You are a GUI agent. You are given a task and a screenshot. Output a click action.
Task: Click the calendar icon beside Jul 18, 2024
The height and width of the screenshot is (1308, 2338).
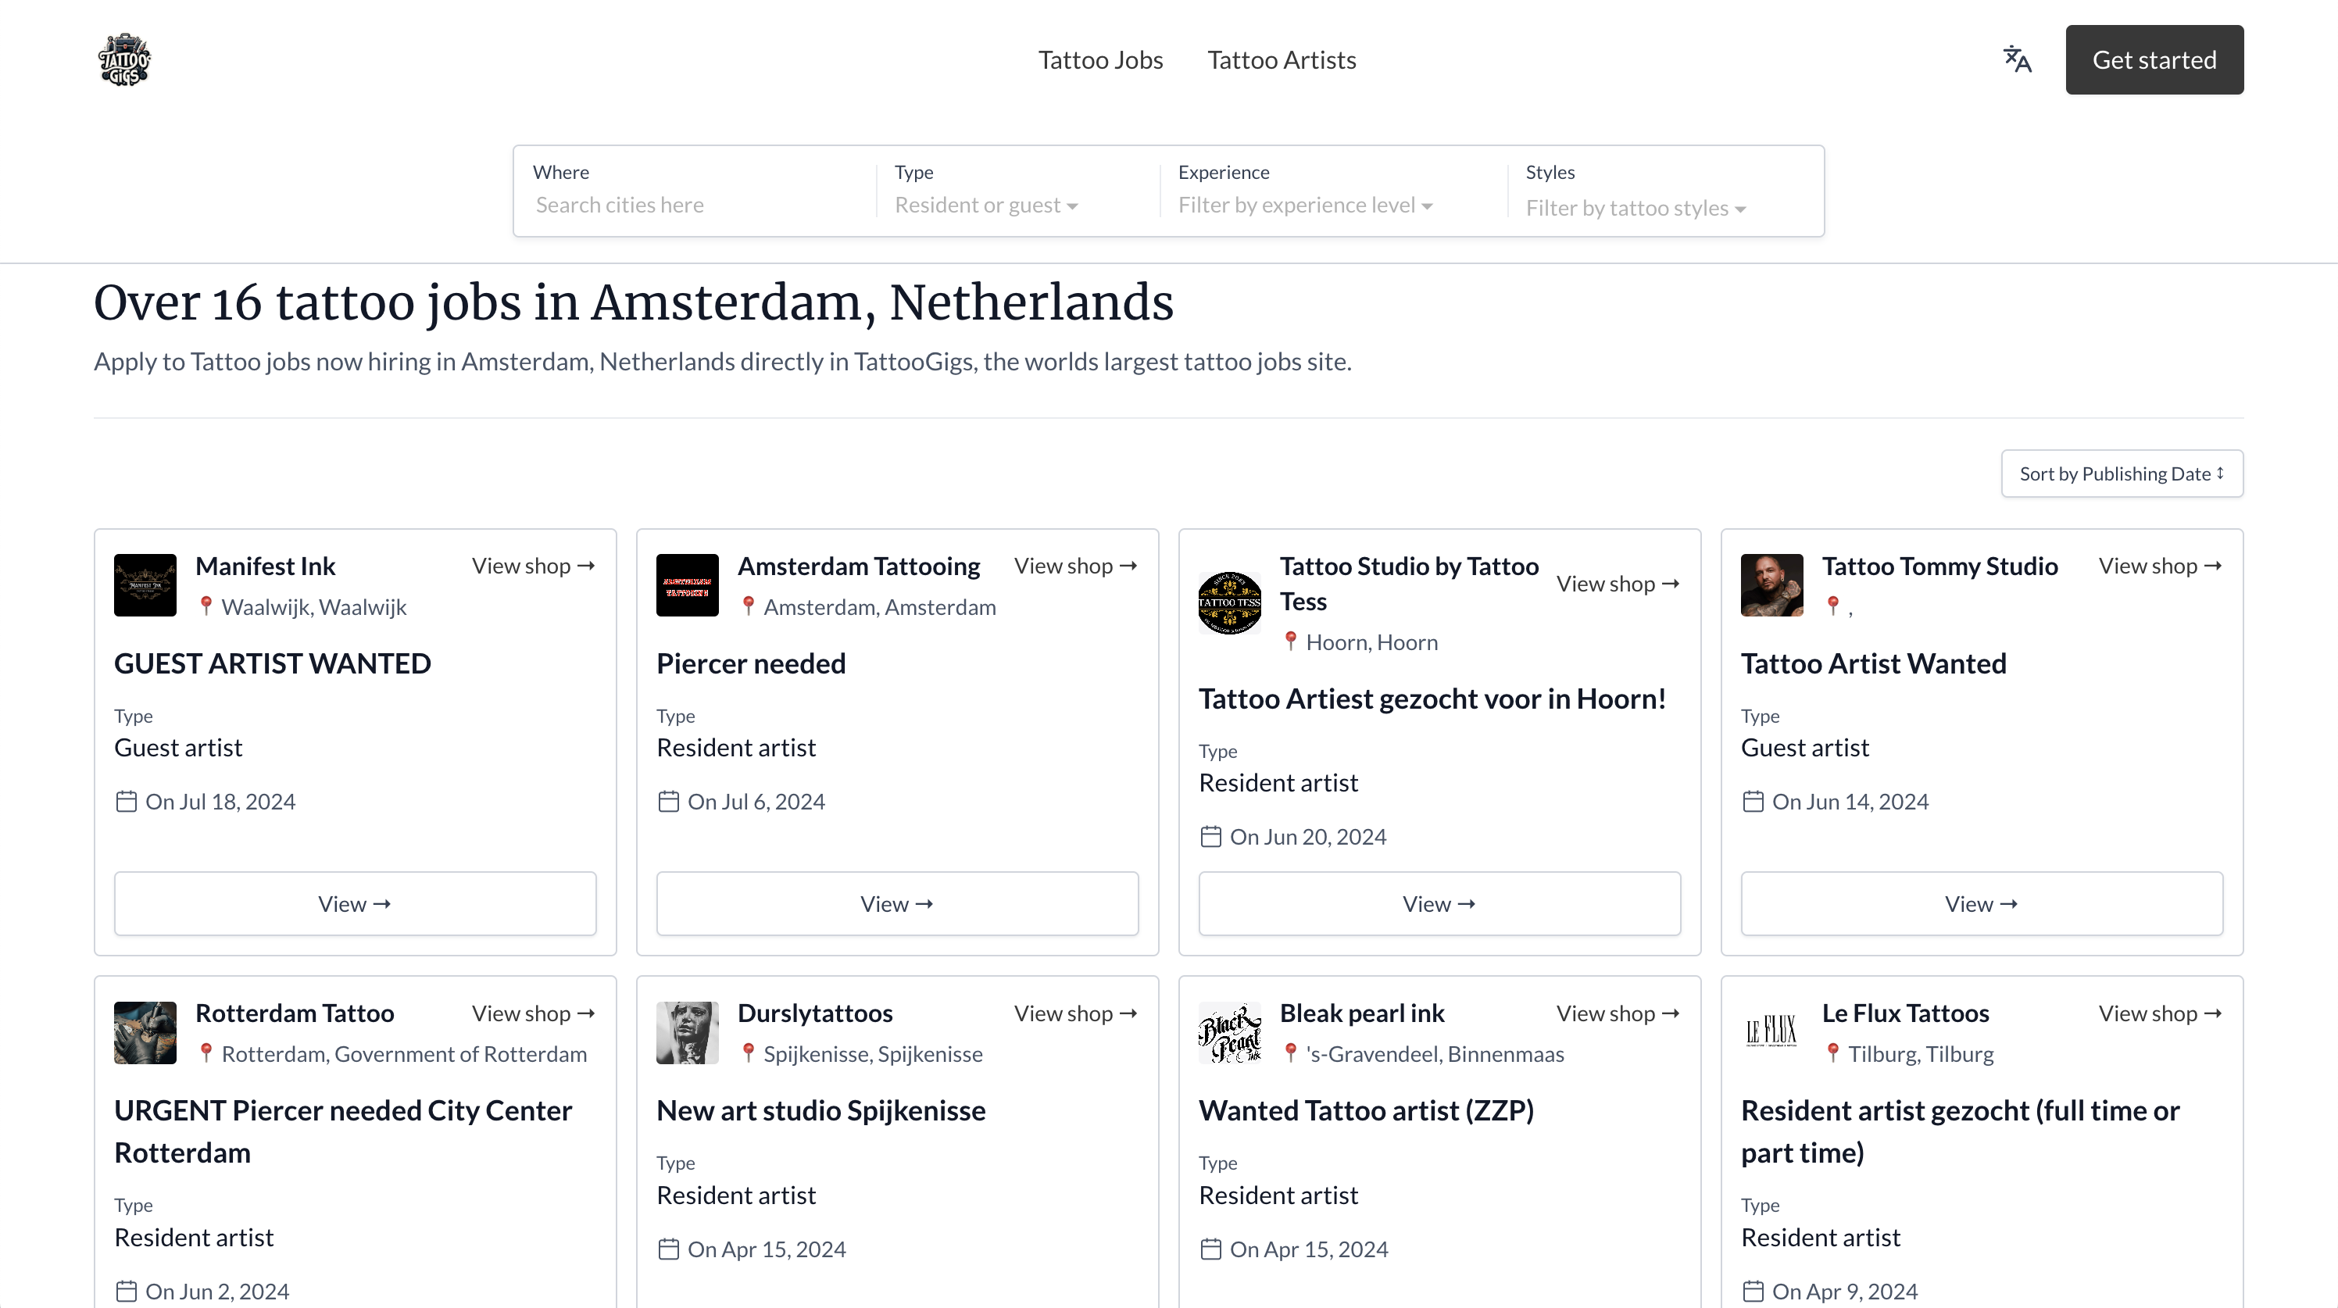pyautogui.click(x=126, y=802)
